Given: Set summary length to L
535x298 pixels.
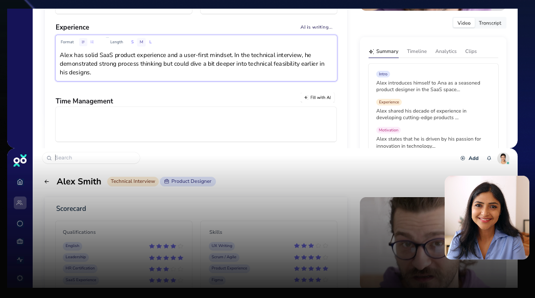Looking at the screenshot, I should (x=151, y=42).
